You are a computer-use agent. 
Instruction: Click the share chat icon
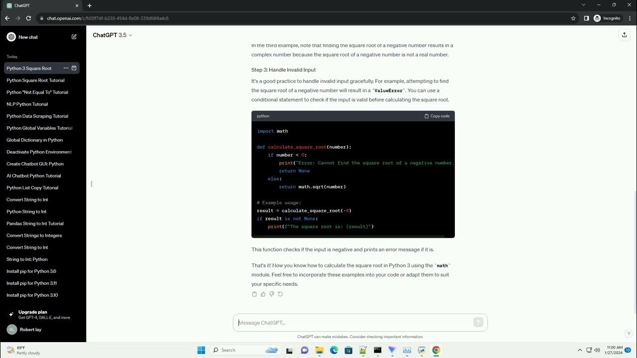click(624, 35)
